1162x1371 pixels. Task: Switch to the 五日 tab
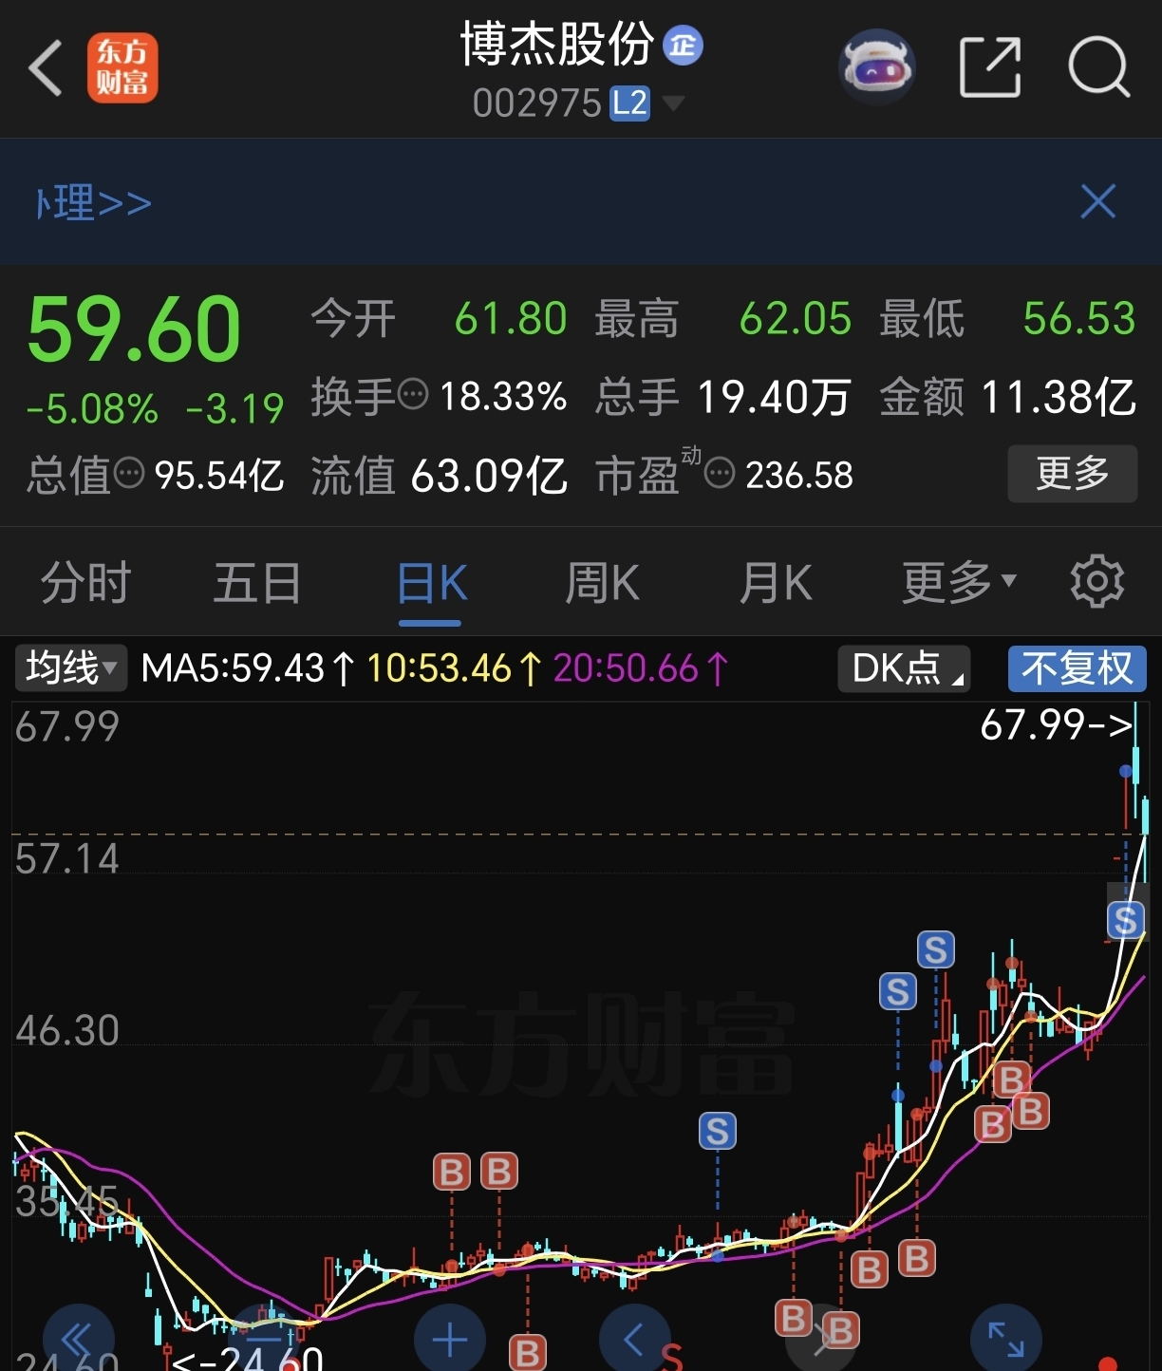pos(257,582)
